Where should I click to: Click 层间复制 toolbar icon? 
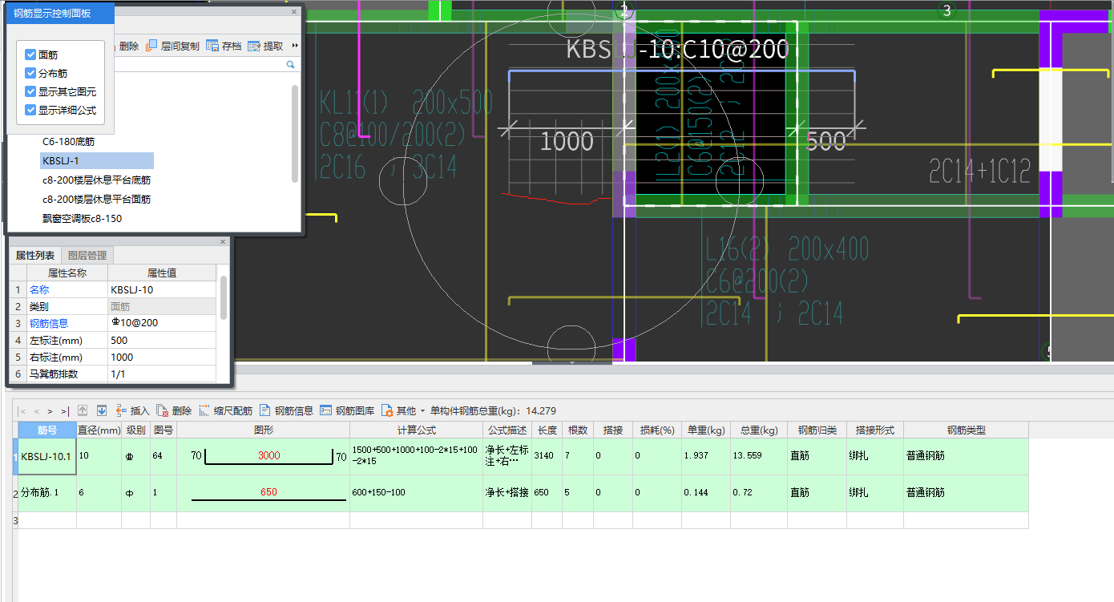coord(172,46)
